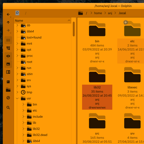Expand the proc tree node
Screen dimensions: 144x144
click(x=17, y=56)
